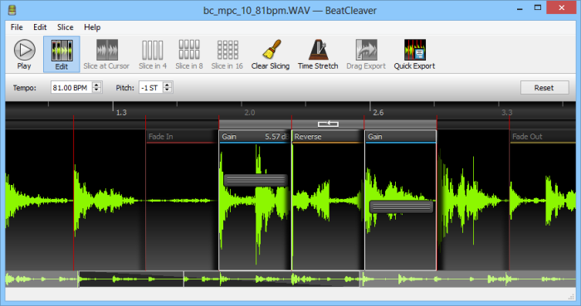This screenshot has height=306, width=581.
Task: Click the gain slider handle in the 5.57 dB slice
Action: (256, 180)
